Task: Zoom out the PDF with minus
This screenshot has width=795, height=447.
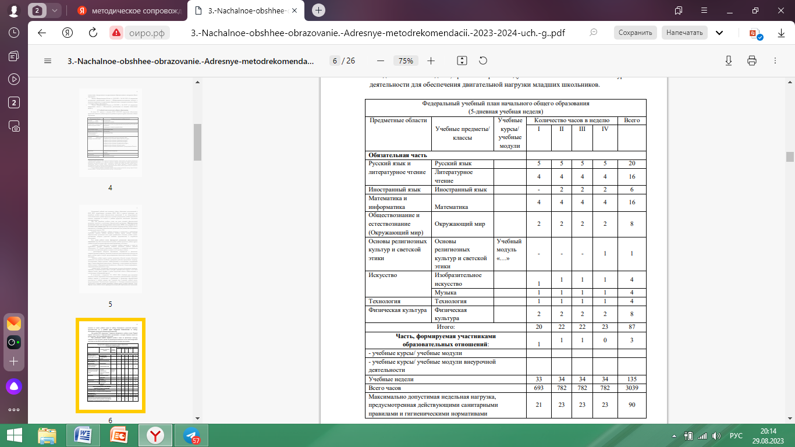Action: (x=381, y=61)
